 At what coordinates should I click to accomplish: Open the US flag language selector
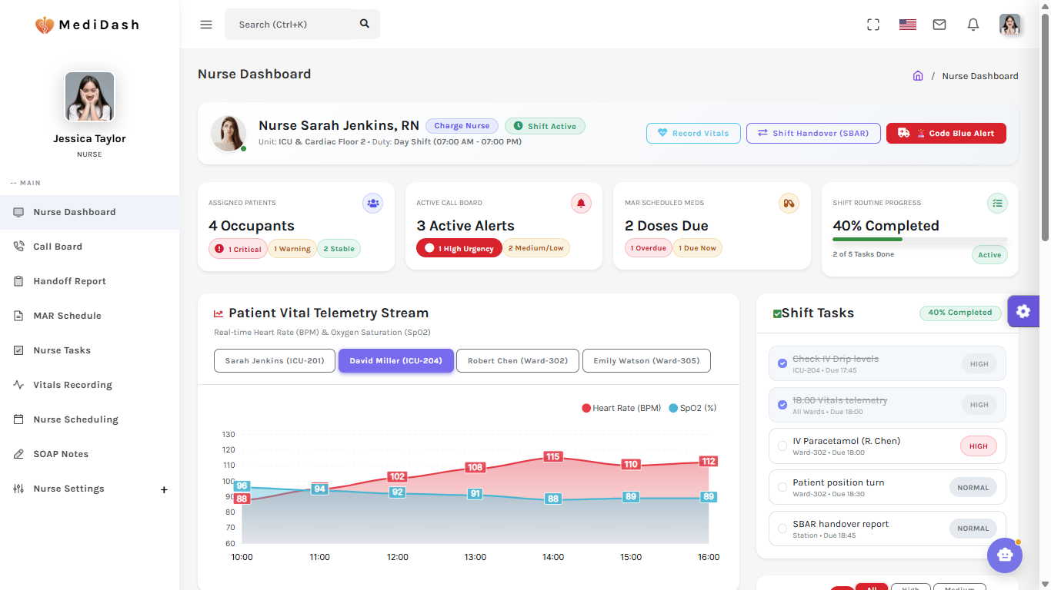tap(908, 25)
